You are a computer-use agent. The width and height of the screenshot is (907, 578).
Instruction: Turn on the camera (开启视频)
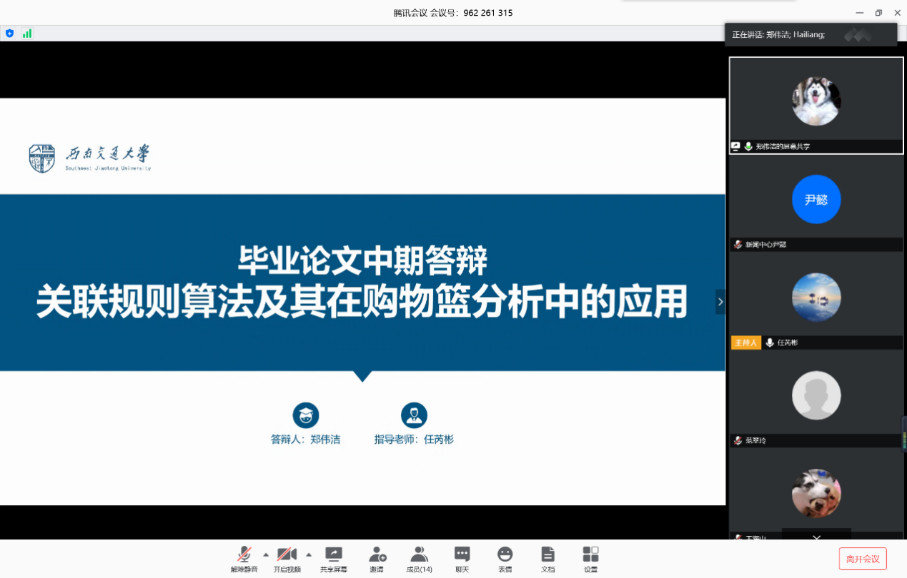tap(287, 558)
